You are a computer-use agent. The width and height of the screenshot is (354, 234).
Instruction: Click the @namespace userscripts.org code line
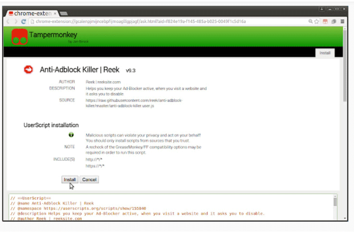(78, 208)
